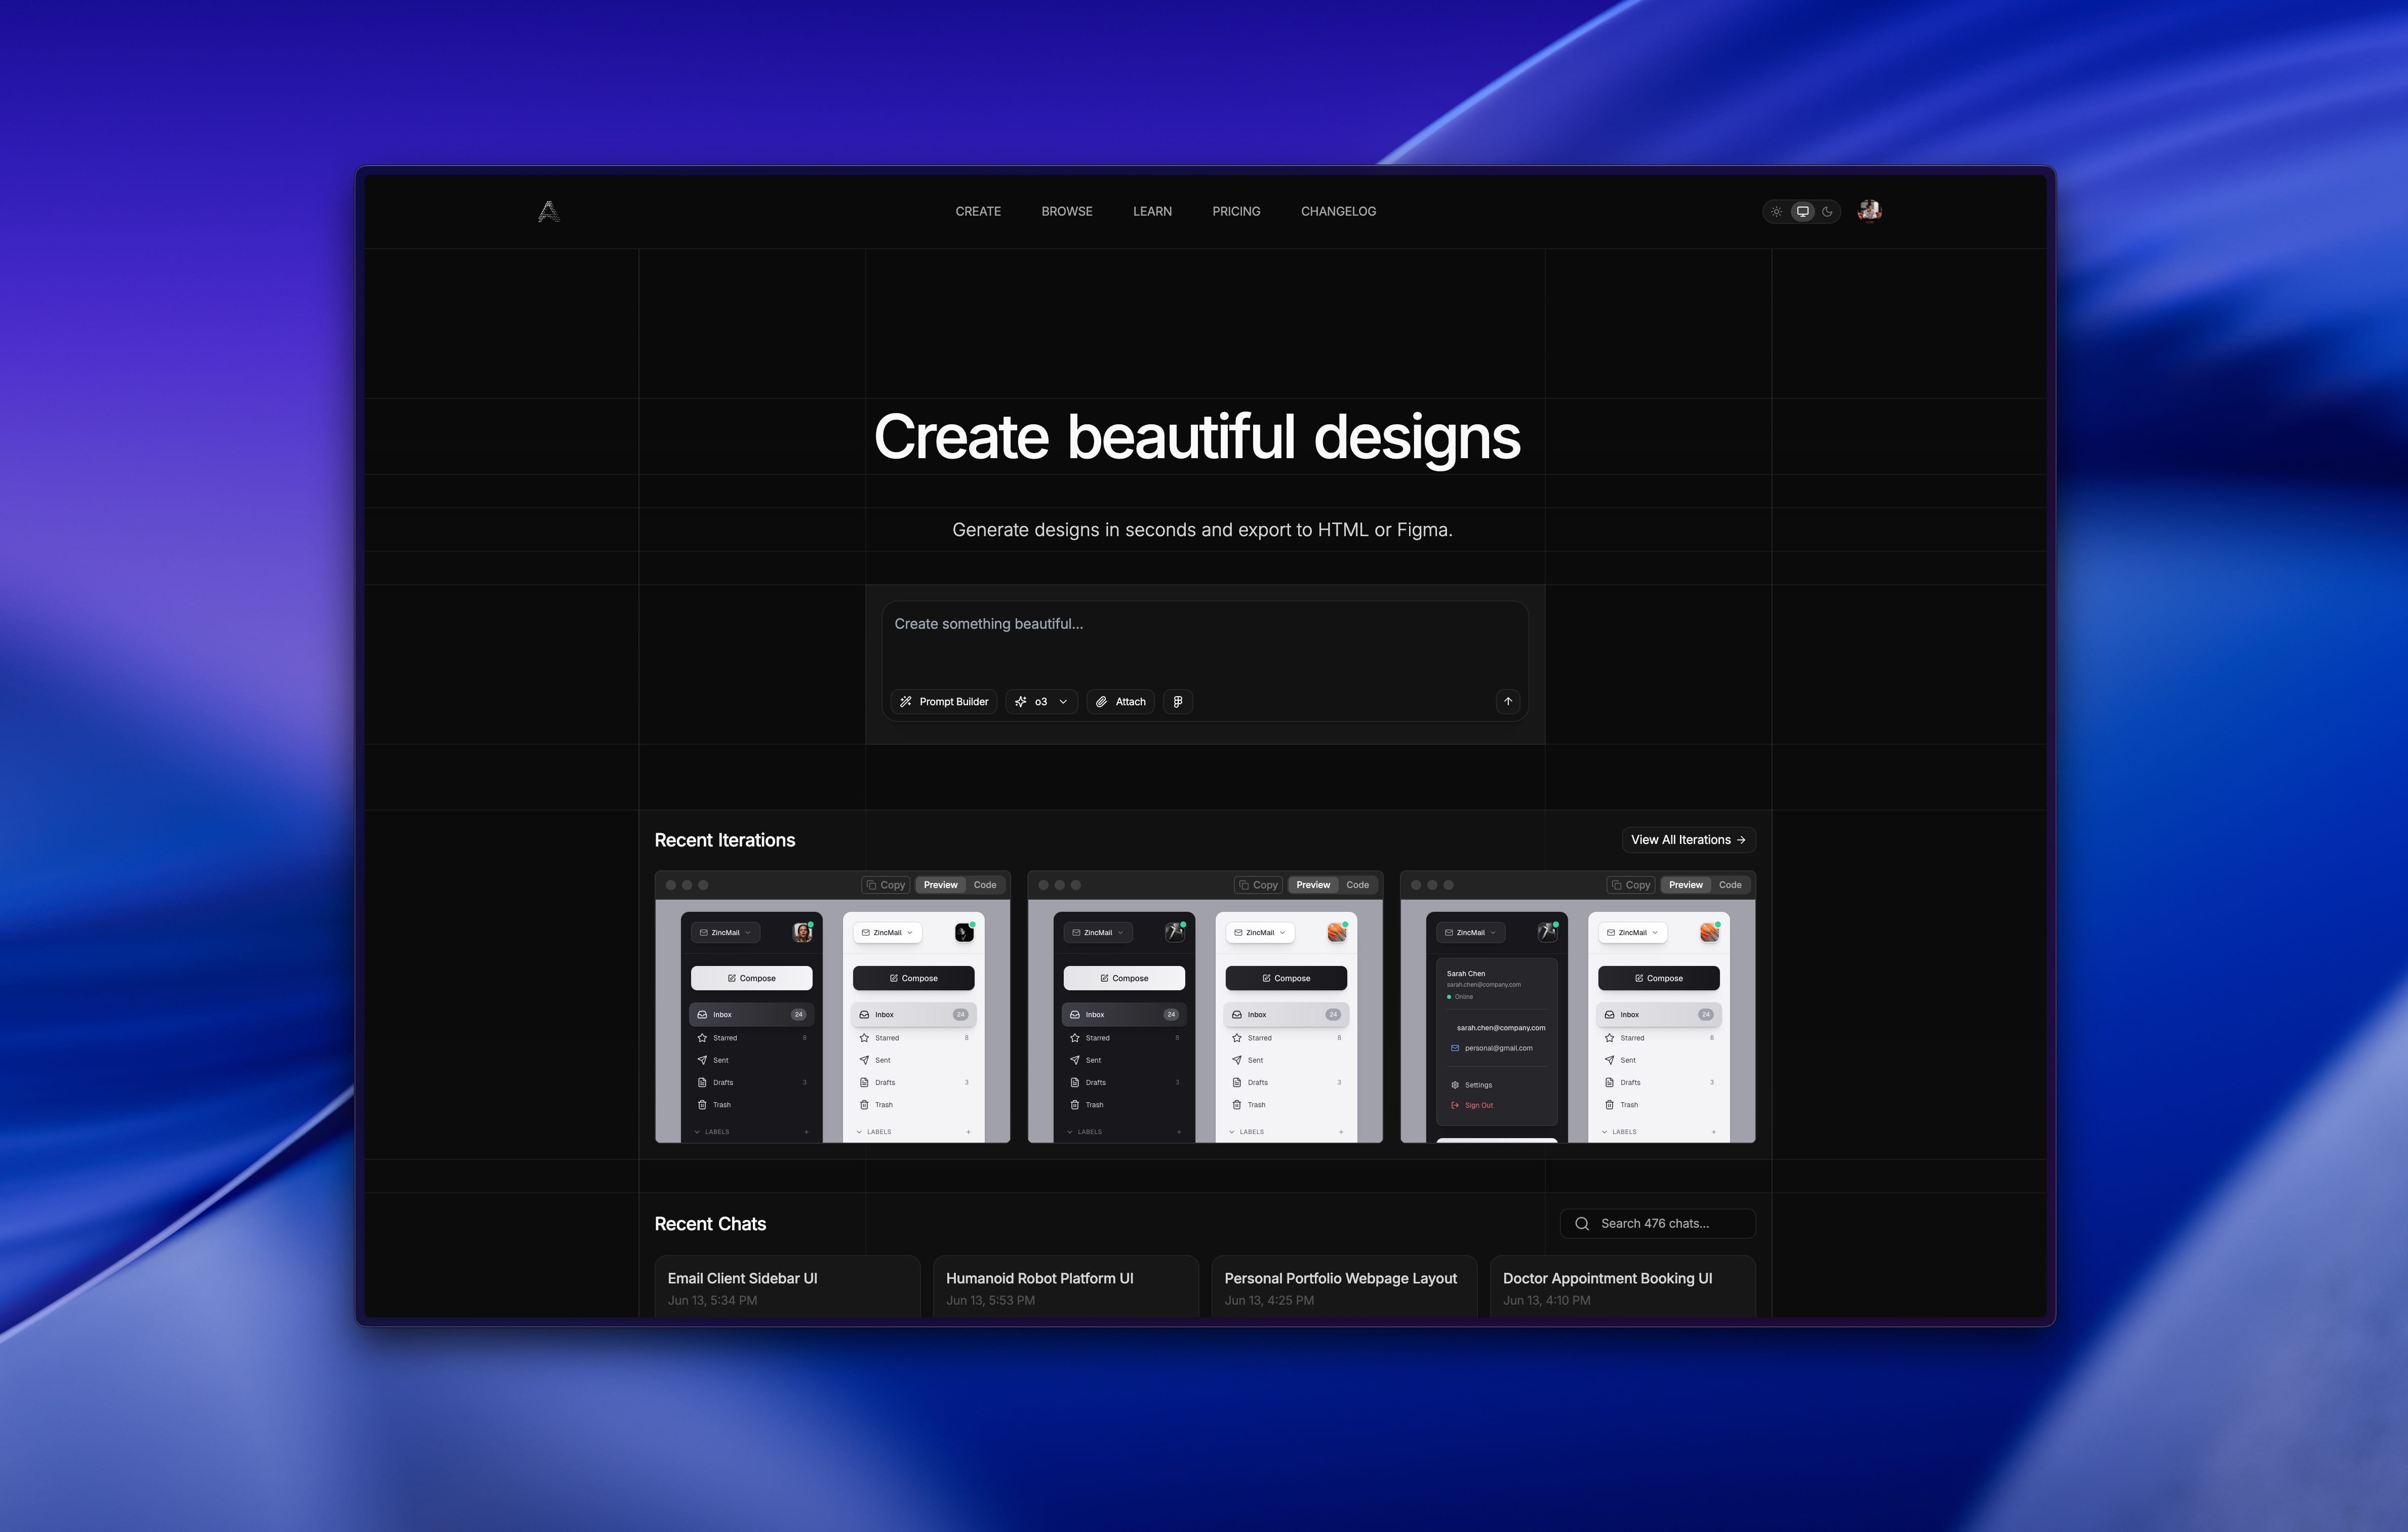Open the first iteration preview thumbnail
This screenshot has height=1532, width=2408.
tap(832, 1021)
